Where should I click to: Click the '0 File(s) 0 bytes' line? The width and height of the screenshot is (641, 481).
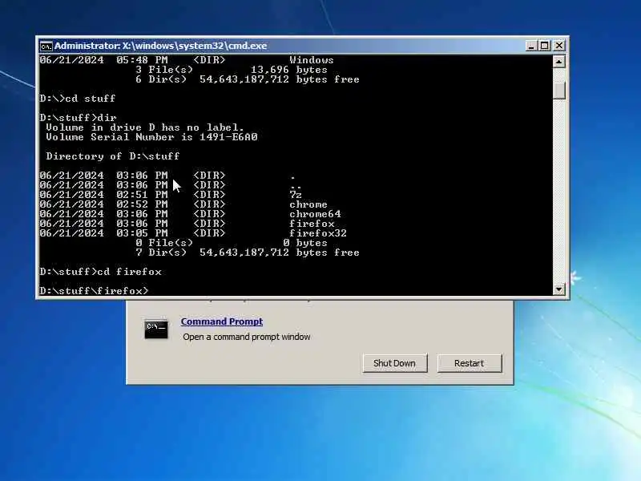(232, 243)
